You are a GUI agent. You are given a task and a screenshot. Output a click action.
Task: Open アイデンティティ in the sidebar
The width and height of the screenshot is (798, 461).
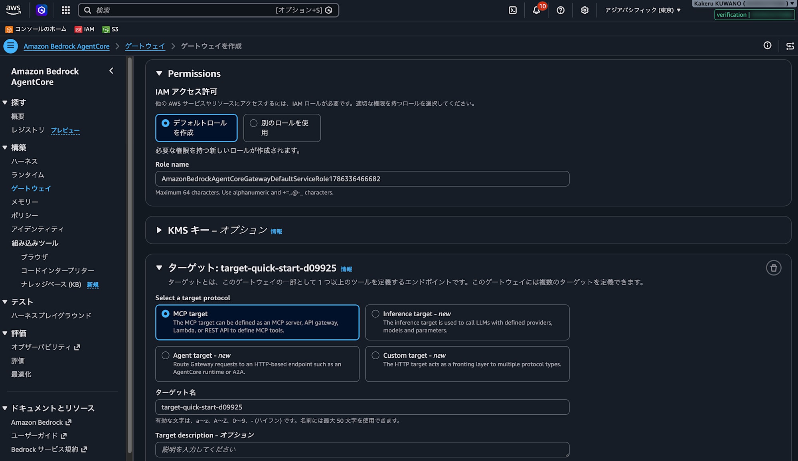point(38,229)
